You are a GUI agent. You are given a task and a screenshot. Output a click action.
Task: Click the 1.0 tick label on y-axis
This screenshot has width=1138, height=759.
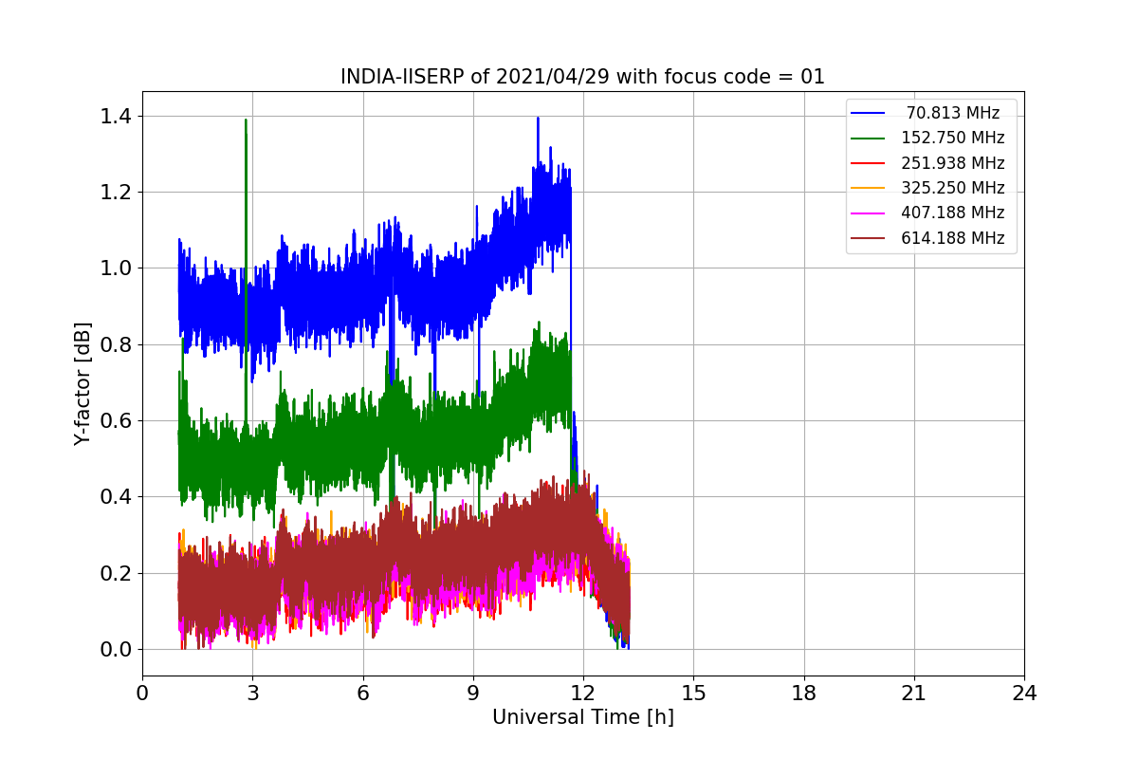coord(116,268)
